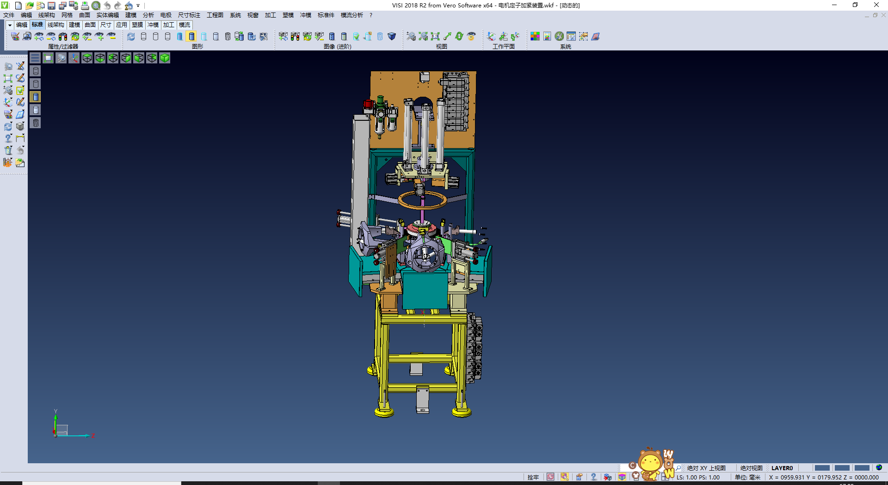The image size is (888, 485).
Task: Select the solid green cube view
Action: click(165, 58)
